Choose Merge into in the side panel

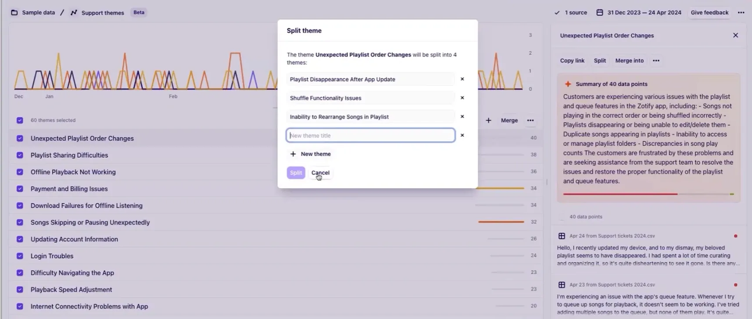tap(629, 60)
